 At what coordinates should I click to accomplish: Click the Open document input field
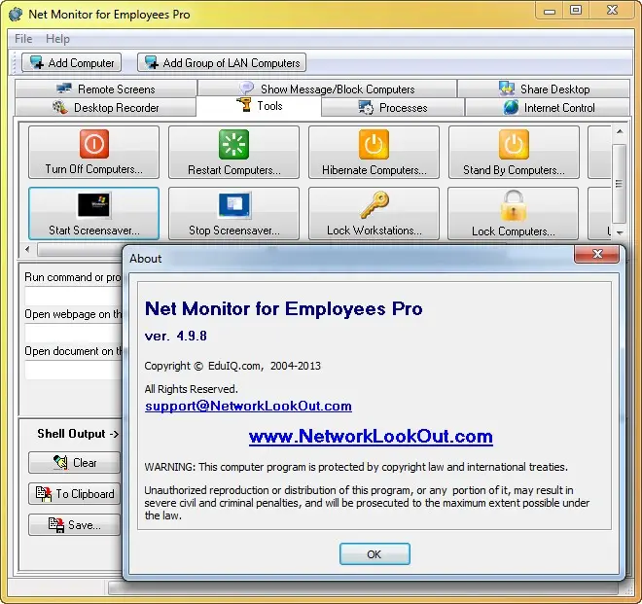pyautogui.click(x=74, y=370)
